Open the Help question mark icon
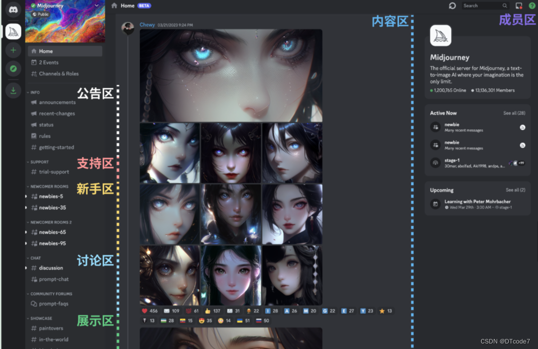Screen dimensions: 538x349 tap(532, 6)
